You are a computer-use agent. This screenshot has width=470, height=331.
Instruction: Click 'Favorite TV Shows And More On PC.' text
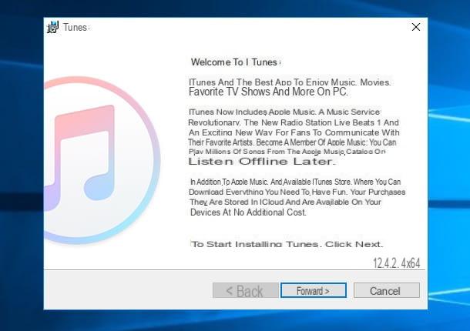[x=268, y=92]
